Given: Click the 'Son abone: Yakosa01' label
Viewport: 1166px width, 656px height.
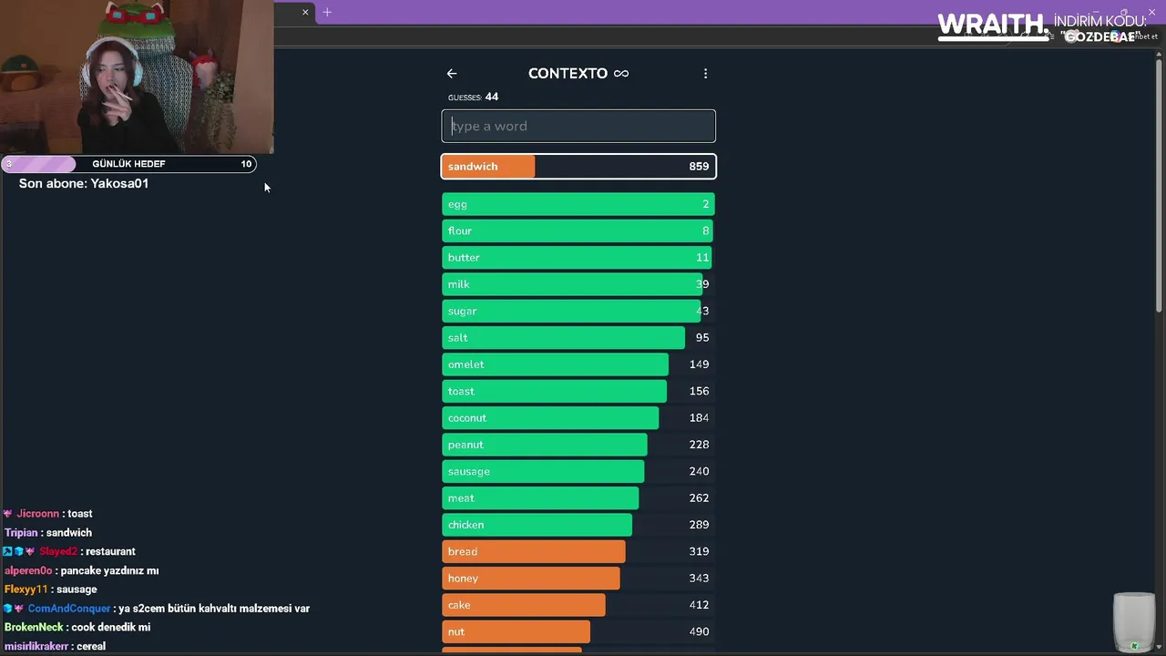Looking at the screenshot, I should pyautogui.click(x=84, y=183).
